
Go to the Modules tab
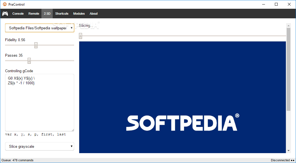(79, 14)
